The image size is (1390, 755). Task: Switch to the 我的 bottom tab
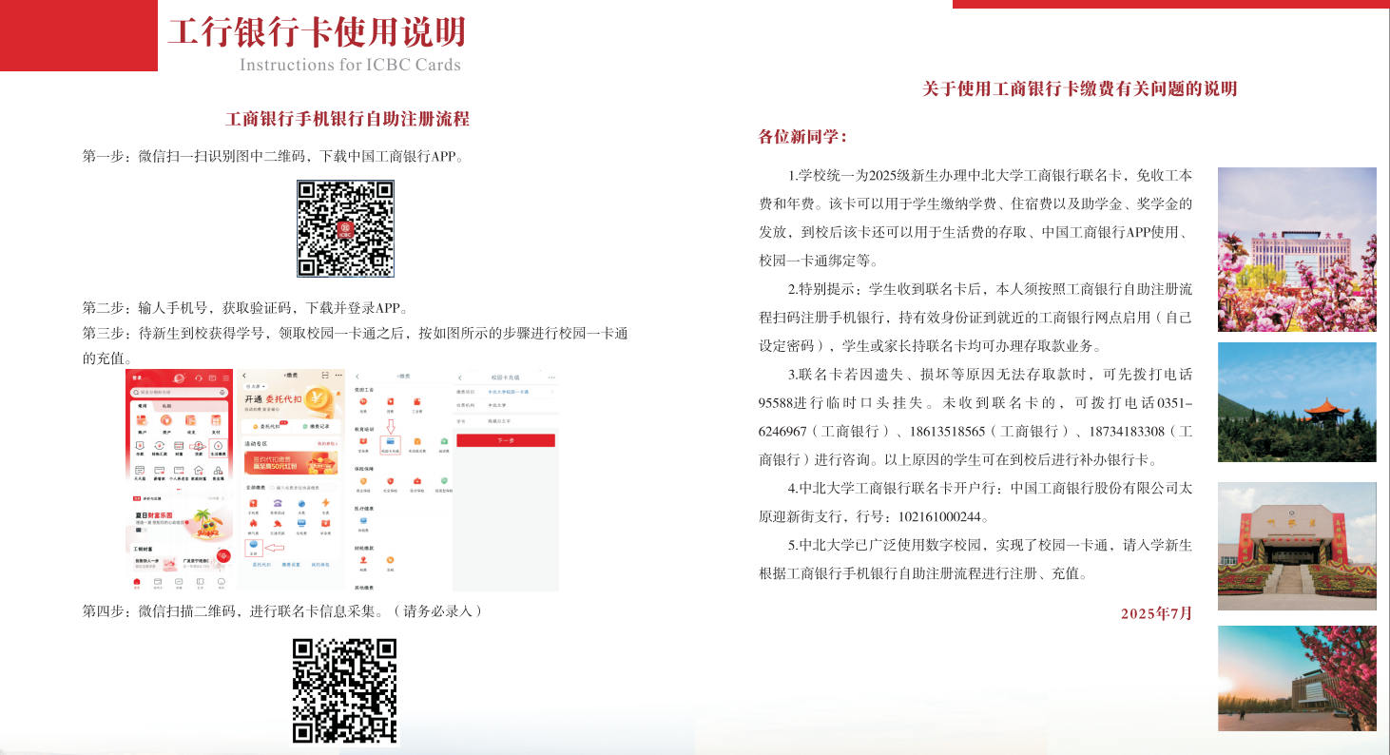pos(222,582)
